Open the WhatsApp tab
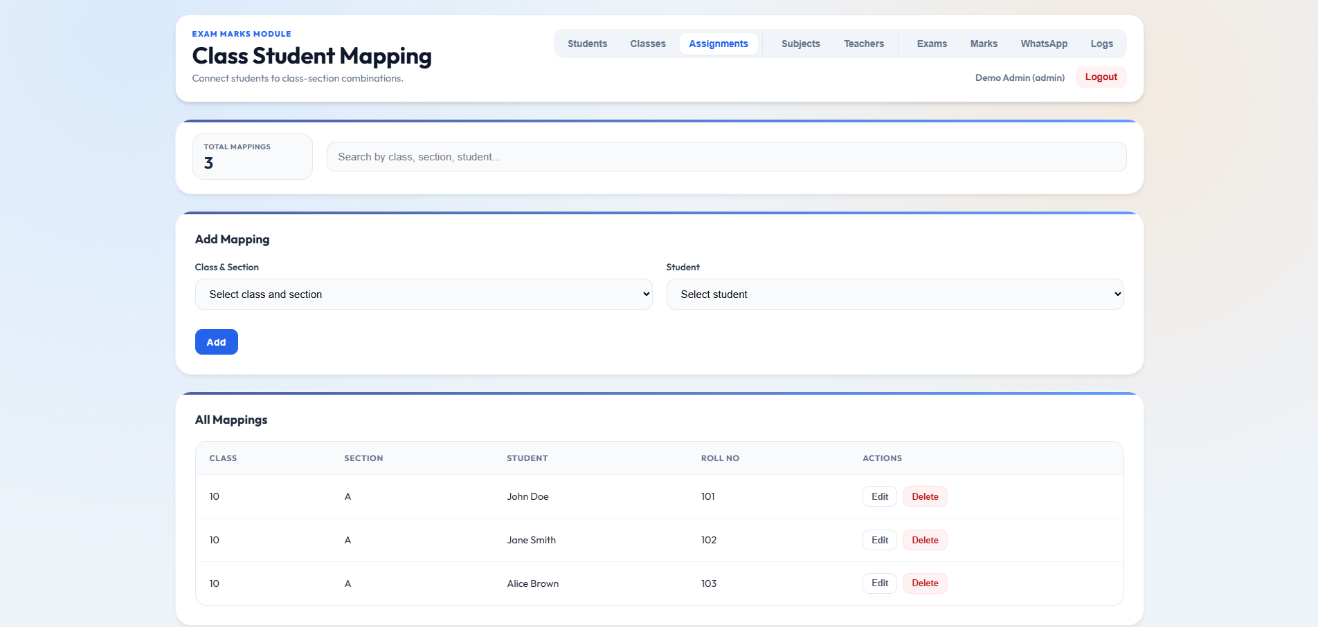This screenshot has height=627, width=1318. point(1044,44)
